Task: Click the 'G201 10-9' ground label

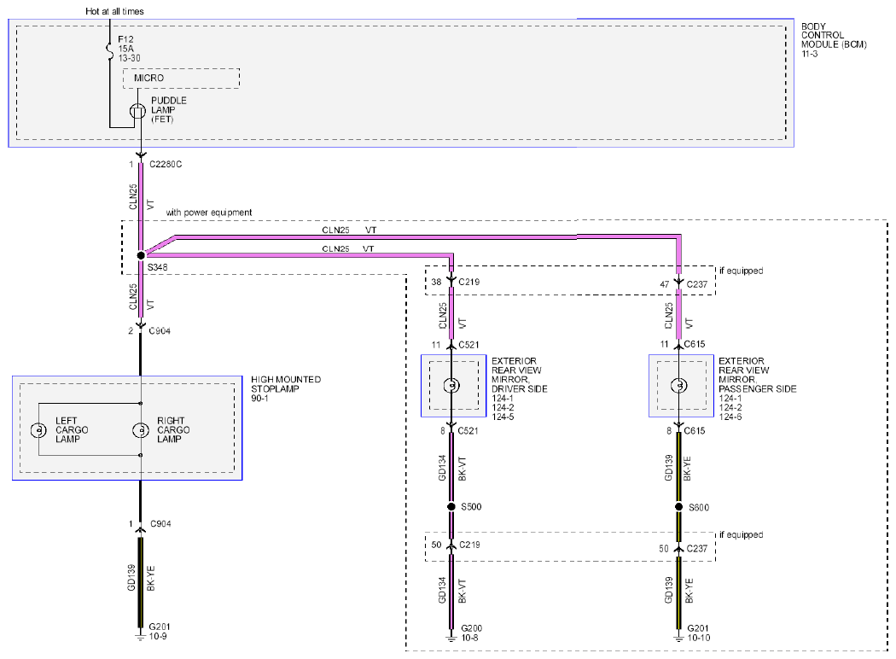Action: [x=159, y=632]
